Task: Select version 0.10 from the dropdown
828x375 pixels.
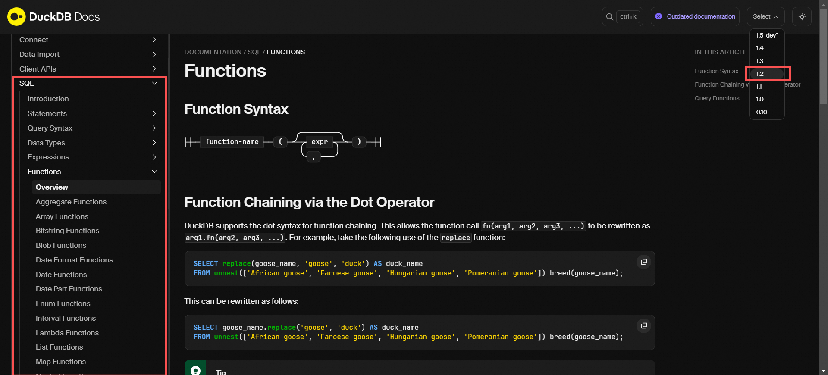Action: (x=761, y=112)
